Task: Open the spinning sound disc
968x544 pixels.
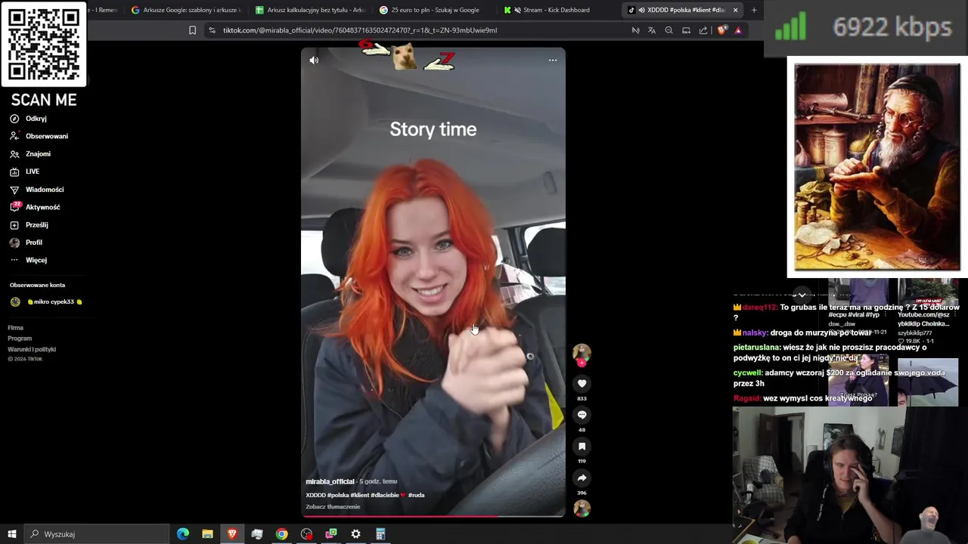Action: click(582, 508)
